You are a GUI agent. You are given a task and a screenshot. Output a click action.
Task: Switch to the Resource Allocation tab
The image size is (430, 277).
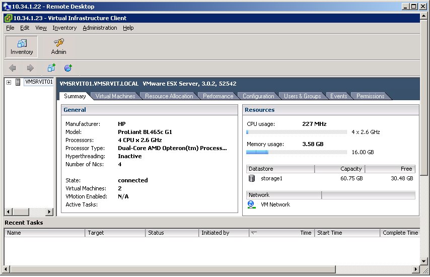tap(169, 96)
